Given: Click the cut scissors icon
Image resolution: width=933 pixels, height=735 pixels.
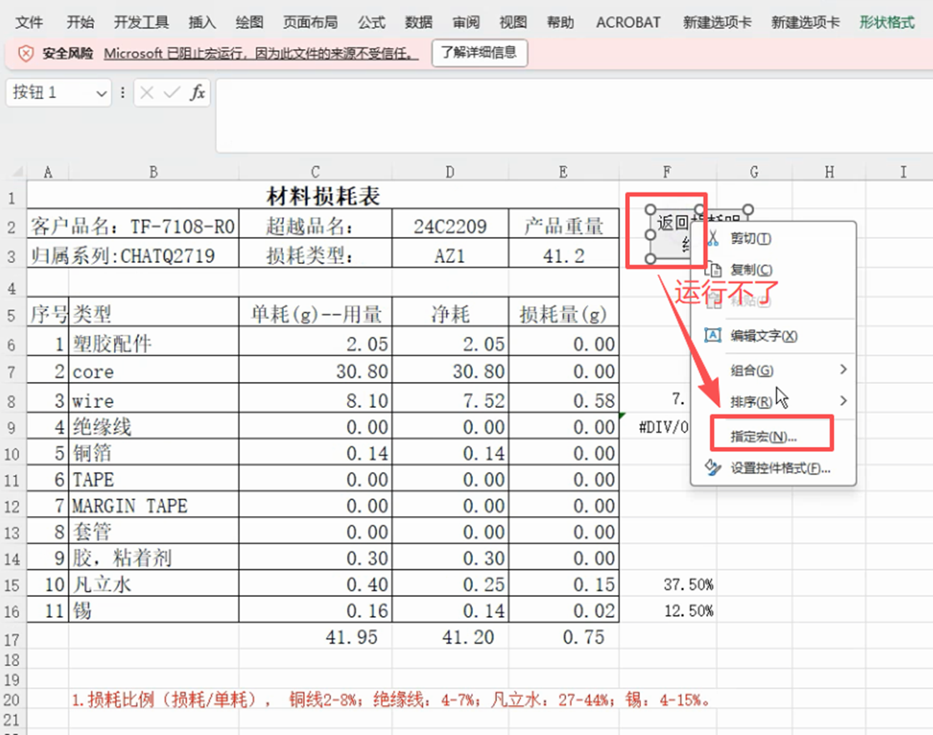Looking at the screenshot, I should tap(712, 238).
